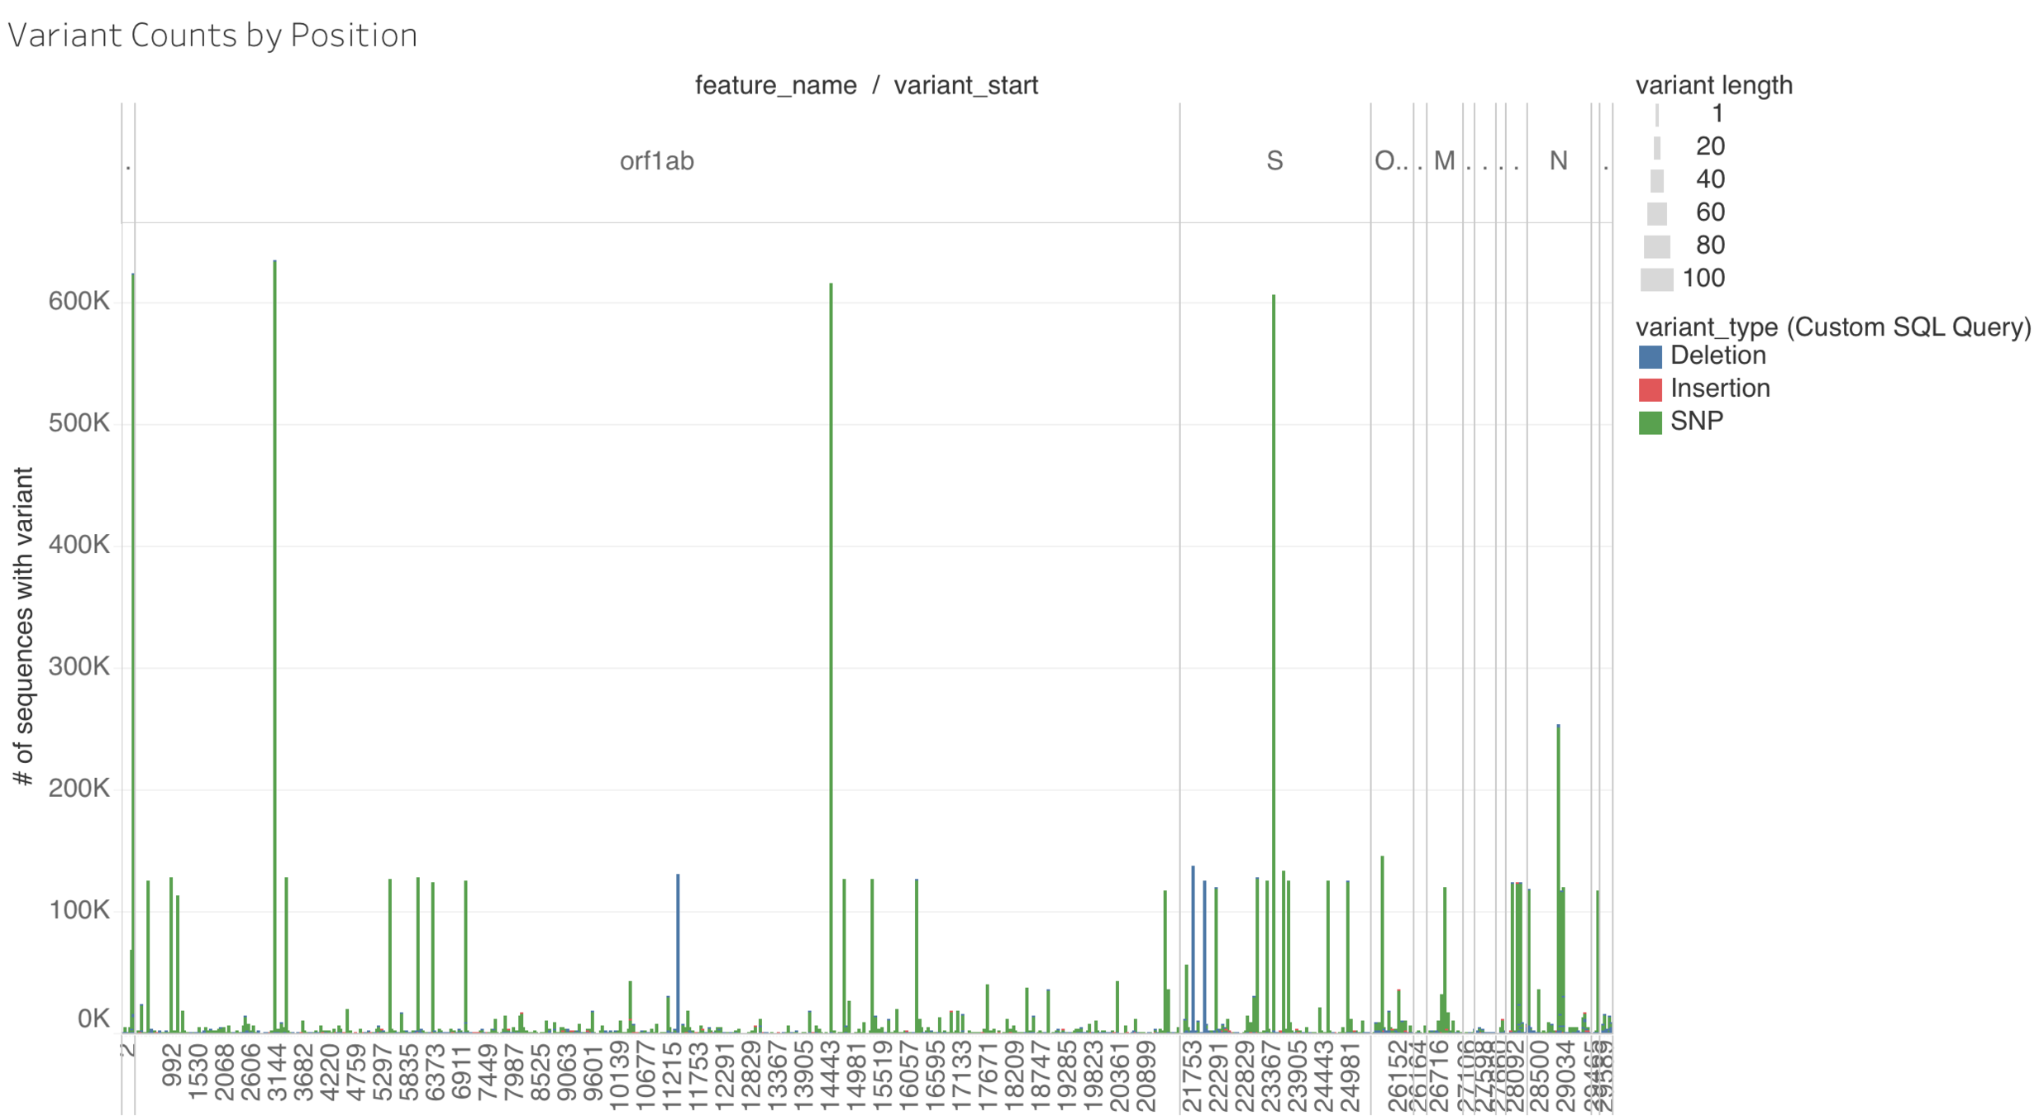The image size is (2039, 1116).
Task: Click the blue Deletion legend swatch
Action: point(1649,356)
